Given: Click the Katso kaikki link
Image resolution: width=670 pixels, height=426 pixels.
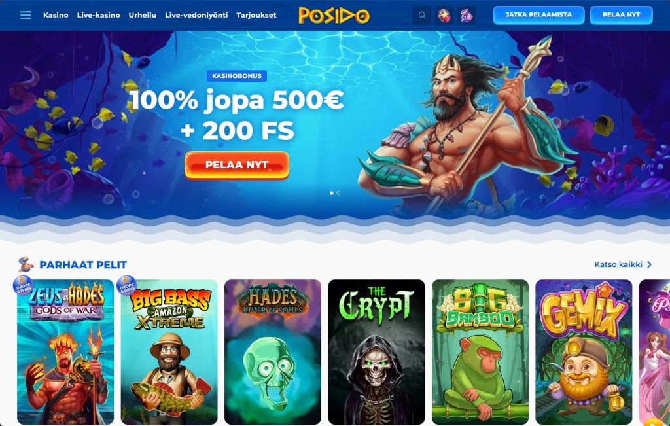Looking at the screenshot, I should coord(618,264).
